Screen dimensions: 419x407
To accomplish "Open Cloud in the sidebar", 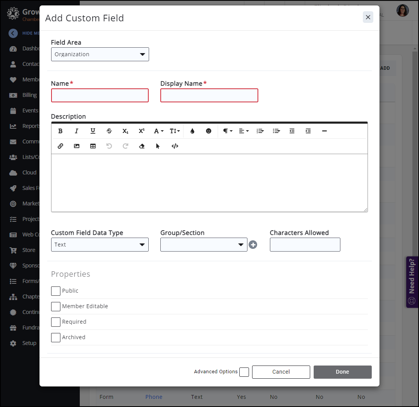I will 24,173.
